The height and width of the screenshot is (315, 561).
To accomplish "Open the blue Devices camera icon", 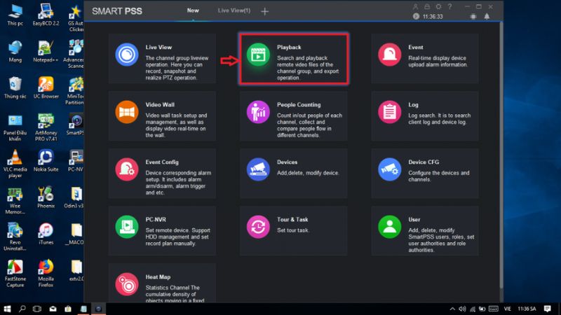I will click(258, 169).
